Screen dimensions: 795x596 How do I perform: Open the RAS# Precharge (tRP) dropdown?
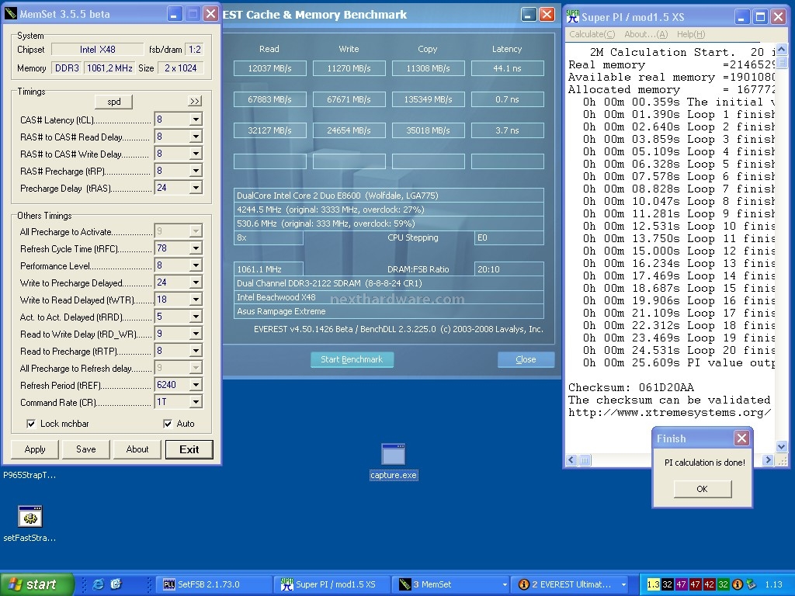tap(196, 171)
